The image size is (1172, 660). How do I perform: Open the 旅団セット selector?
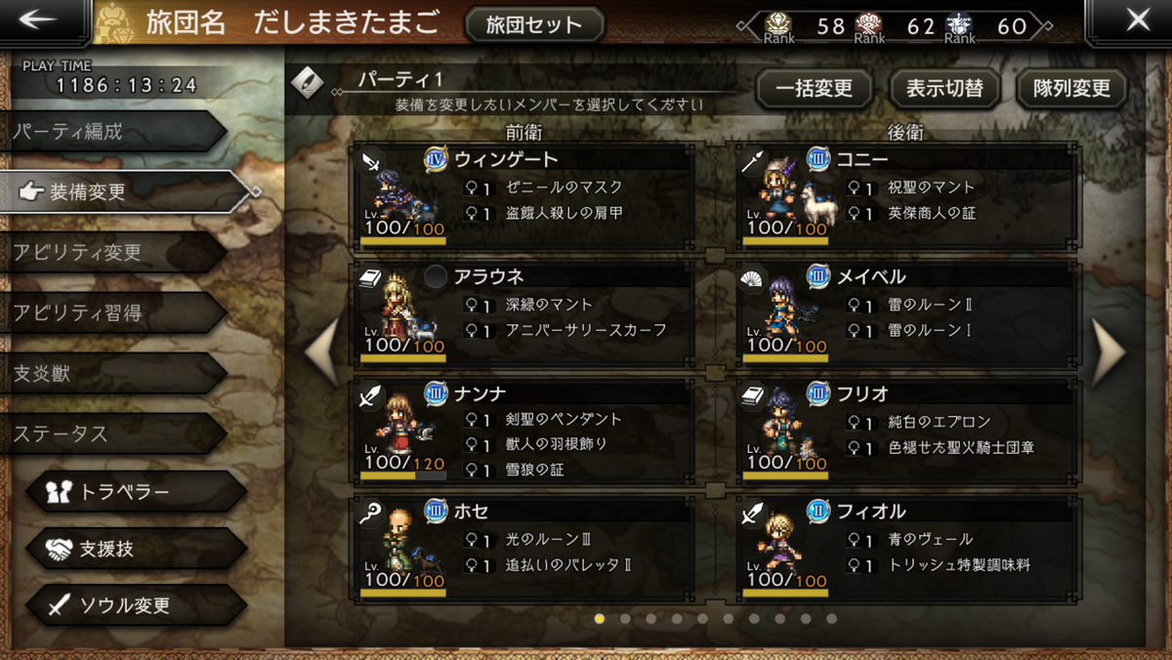click(534, 24)
